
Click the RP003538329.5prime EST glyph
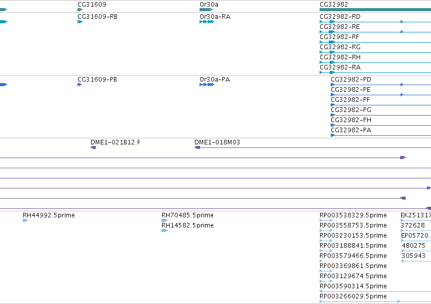[326, 220]
